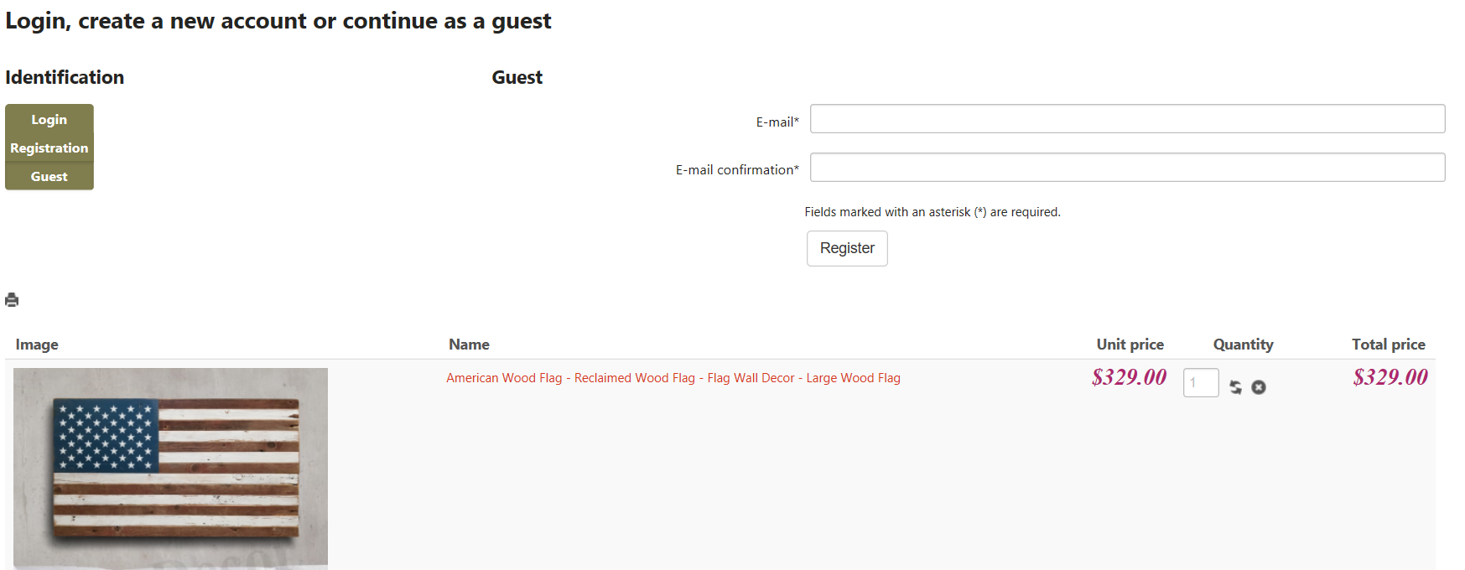Click the American flag product thumbnail
The height and width of the screenshot is (570, 1465).
170,468
